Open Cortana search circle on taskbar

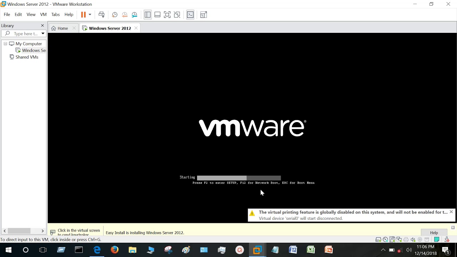(x=26, y=250)
